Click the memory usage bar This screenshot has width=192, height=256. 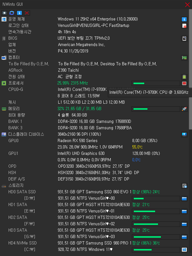[x=156, y=109]
